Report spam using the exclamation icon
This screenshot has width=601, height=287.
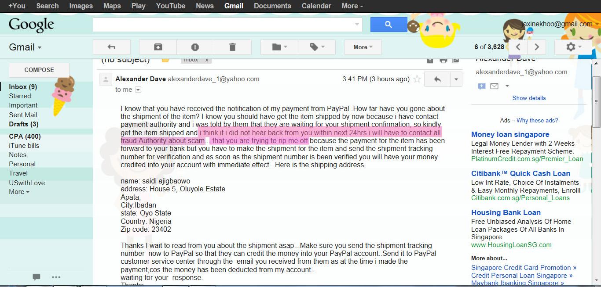point(195,47)
